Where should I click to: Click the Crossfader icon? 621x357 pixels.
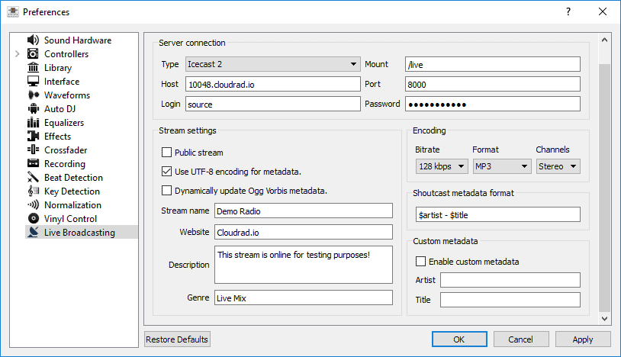click(33, 150)
